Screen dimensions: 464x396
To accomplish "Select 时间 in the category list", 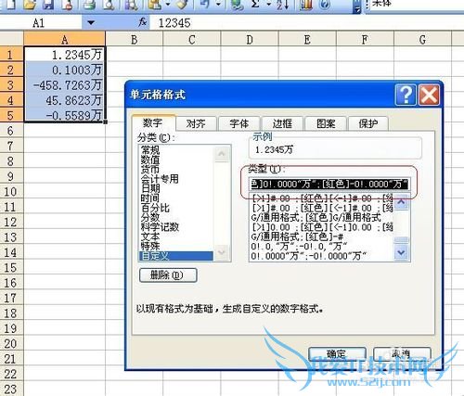I will click(x=150, y=198).
